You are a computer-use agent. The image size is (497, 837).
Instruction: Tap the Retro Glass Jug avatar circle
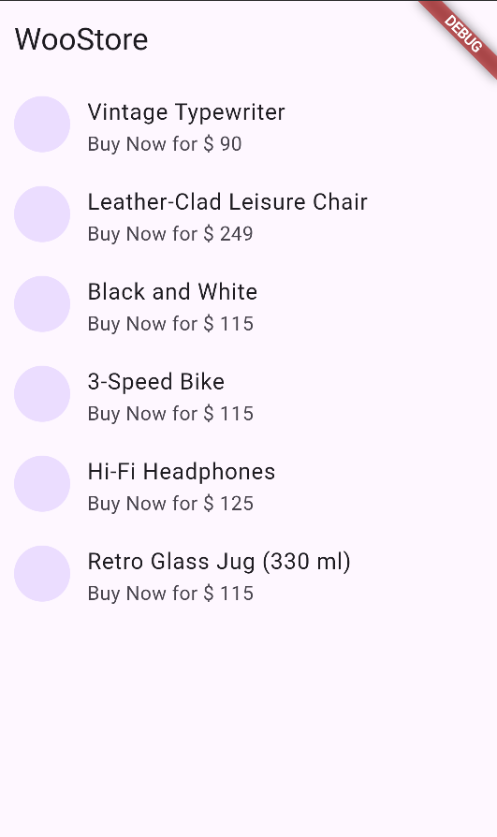[x=42, y=574]
